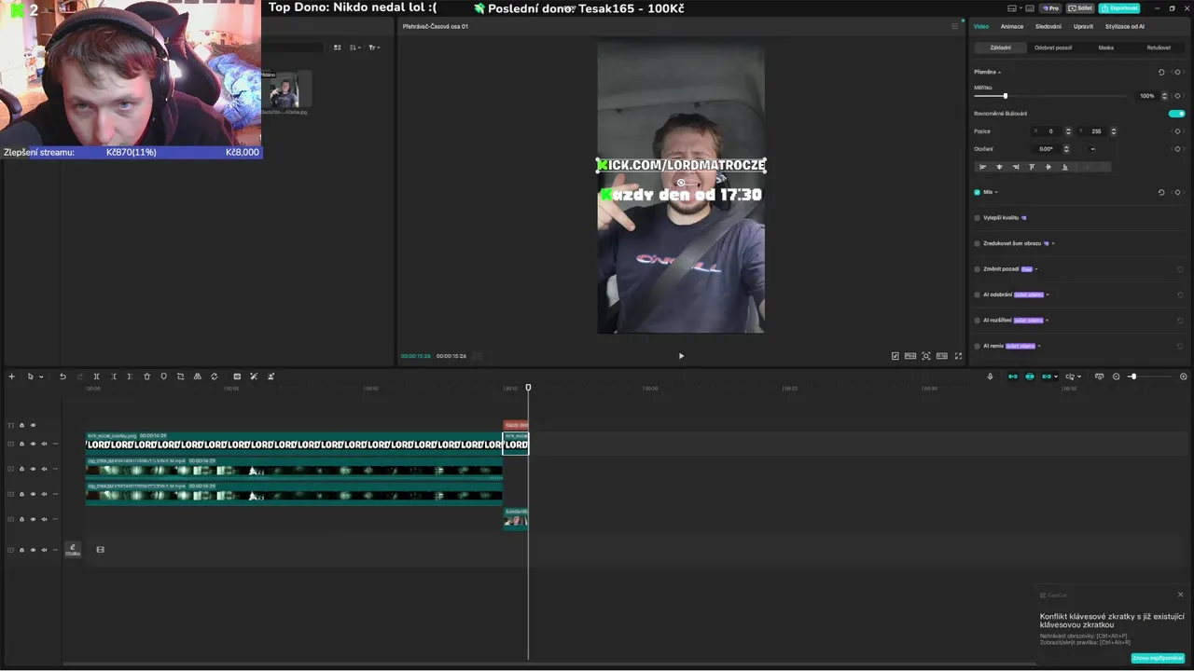Screen dimensions: 1194x671
Task: Expand Změnit pozadí options arrow
Action: point(1036,269)
